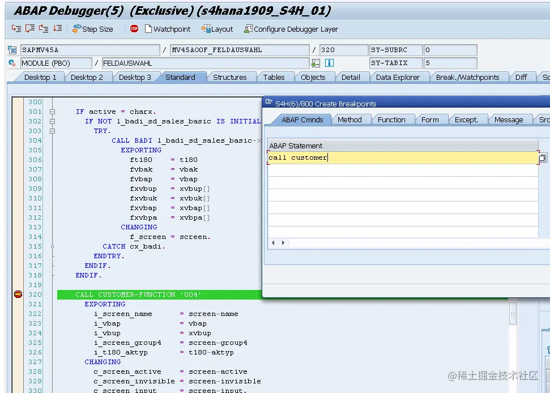Switch to the Data Explorer tab
This screenshot has width=550, height=393.
[399, 77]
